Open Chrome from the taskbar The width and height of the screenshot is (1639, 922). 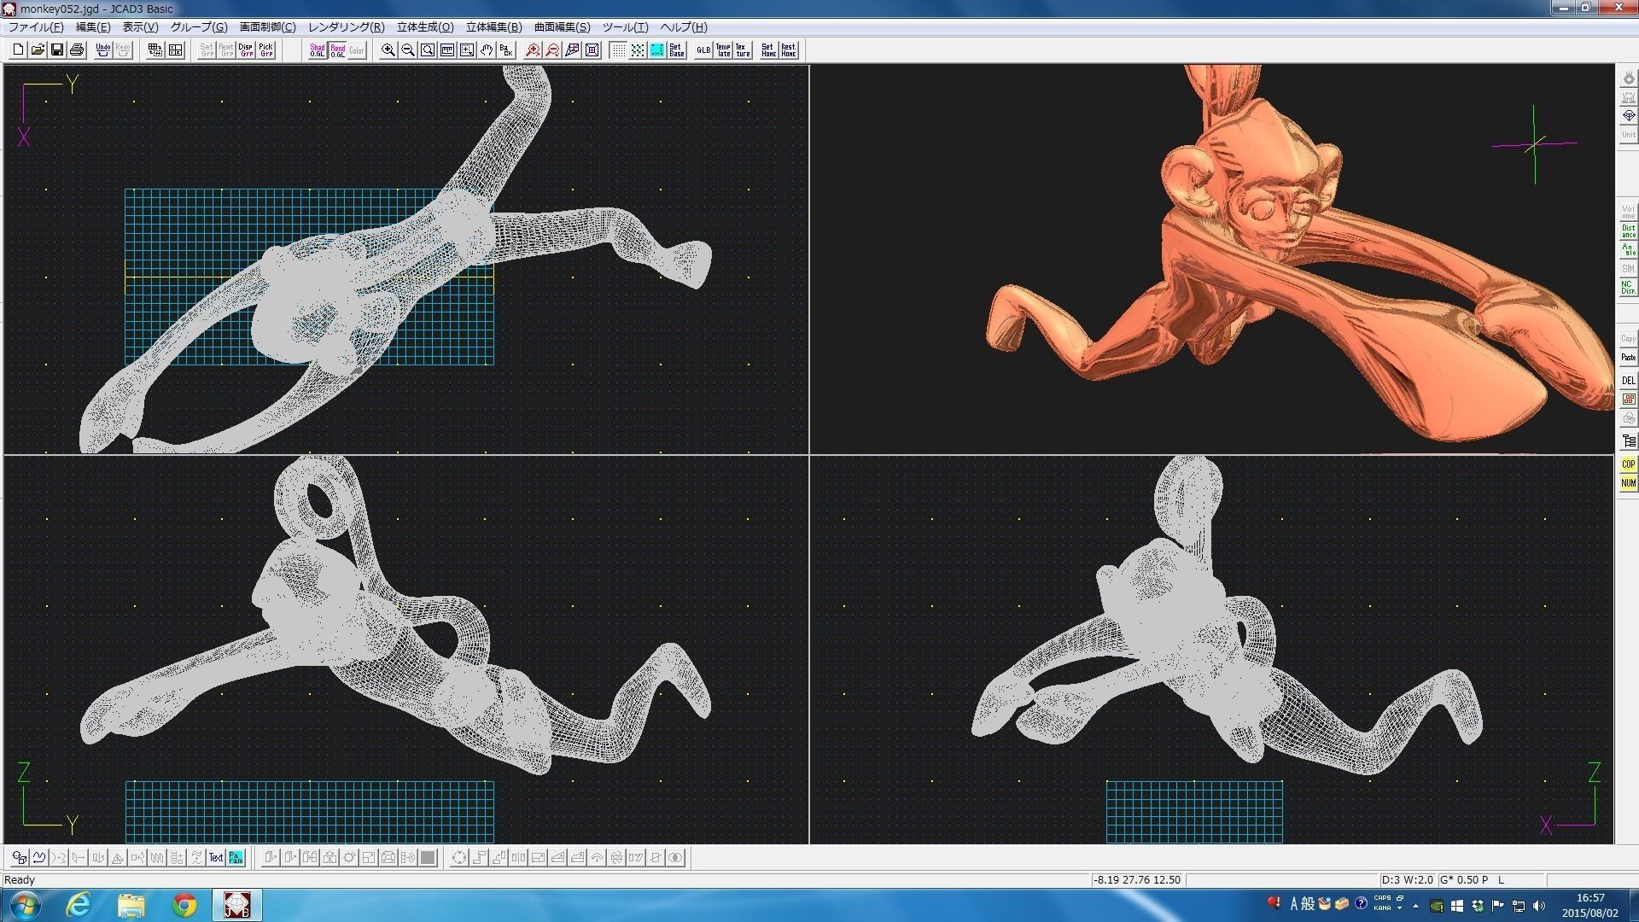184,905
